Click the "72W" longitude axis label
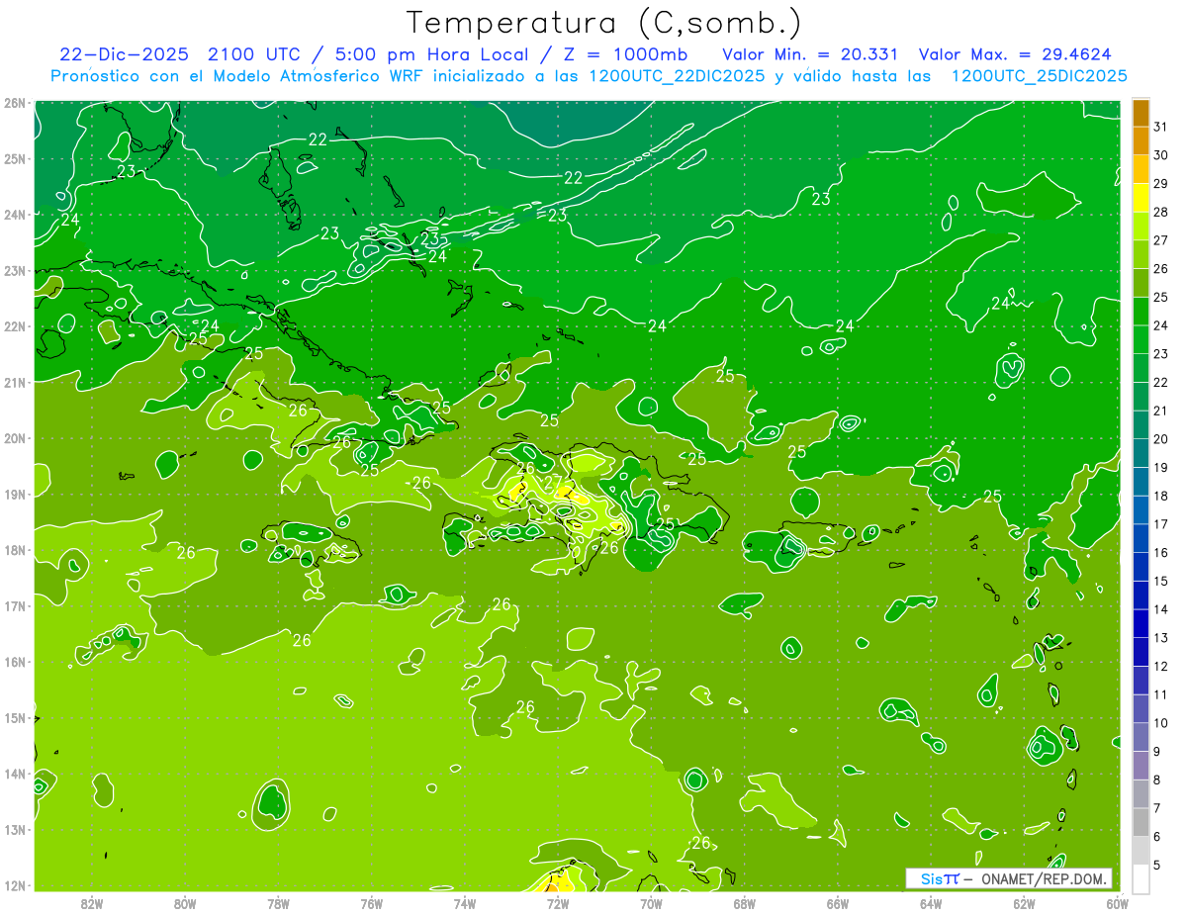This screenshot has height=917, width=1187. click(x=558, y=903)
